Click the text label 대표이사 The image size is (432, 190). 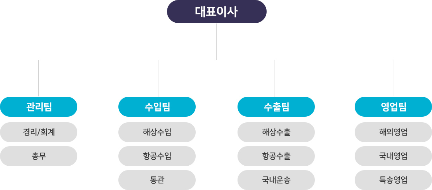point(216,12)
